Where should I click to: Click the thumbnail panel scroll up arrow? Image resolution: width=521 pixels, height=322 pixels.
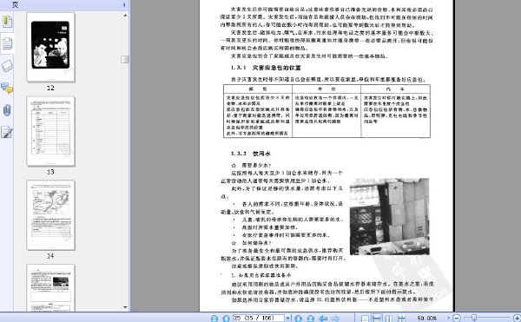coord(125,16)
